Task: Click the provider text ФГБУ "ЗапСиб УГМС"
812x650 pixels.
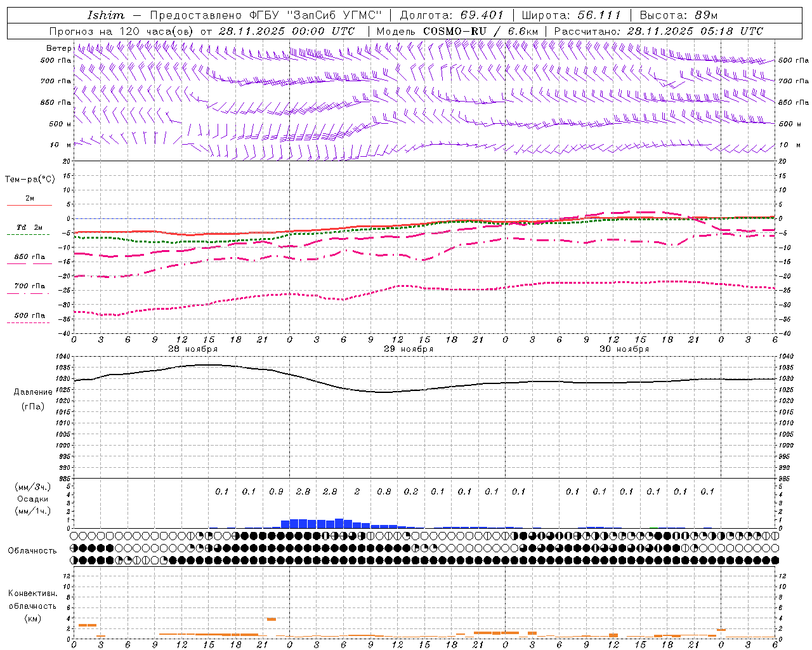Action: 314,15
